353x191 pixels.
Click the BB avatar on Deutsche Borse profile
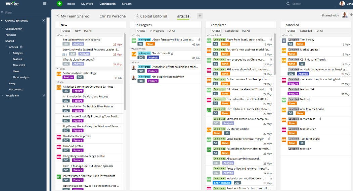click(59, 137)
